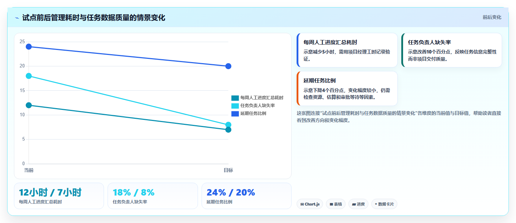This screenshot has width=516, height=223.
Task: Open the 任务负责人缺失率 note card
Action: 452,50
